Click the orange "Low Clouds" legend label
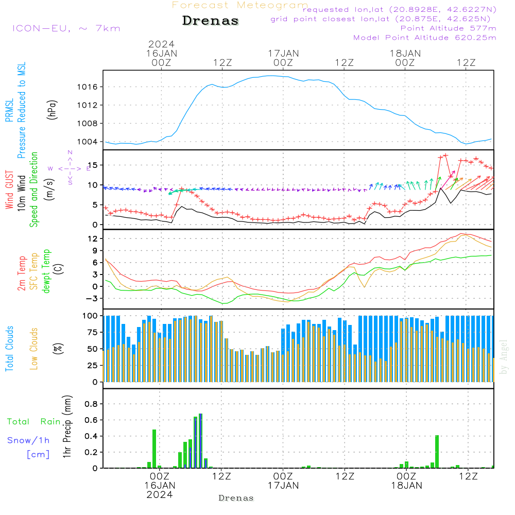The width and height of the screenshot is (515, 515). 34,349
